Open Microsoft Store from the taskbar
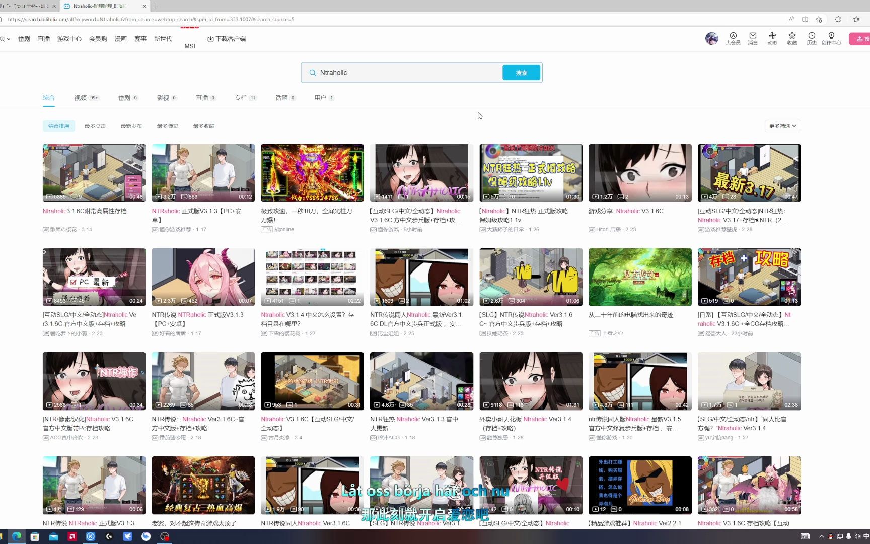Screen dimensions: 870x544 pyautogui.click(x=35, y=536)
